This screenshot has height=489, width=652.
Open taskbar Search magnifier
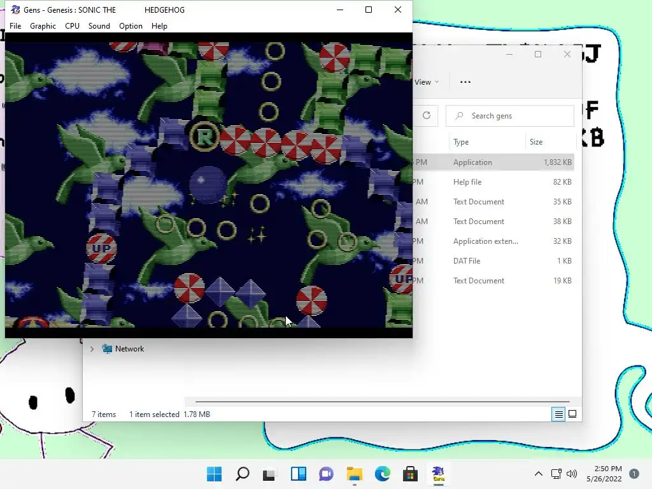coord(243,474)
